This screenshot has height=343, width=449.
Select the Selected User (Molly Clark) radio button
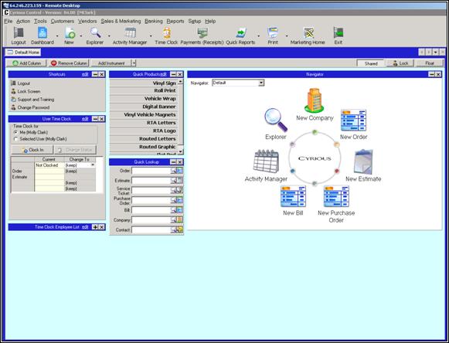(15, 139)
